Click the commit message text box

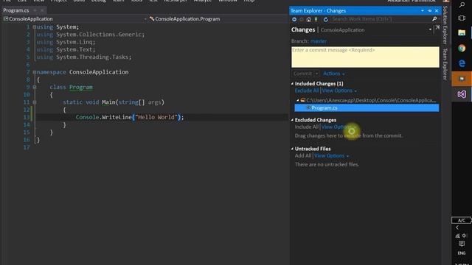[x=365, y=57]
